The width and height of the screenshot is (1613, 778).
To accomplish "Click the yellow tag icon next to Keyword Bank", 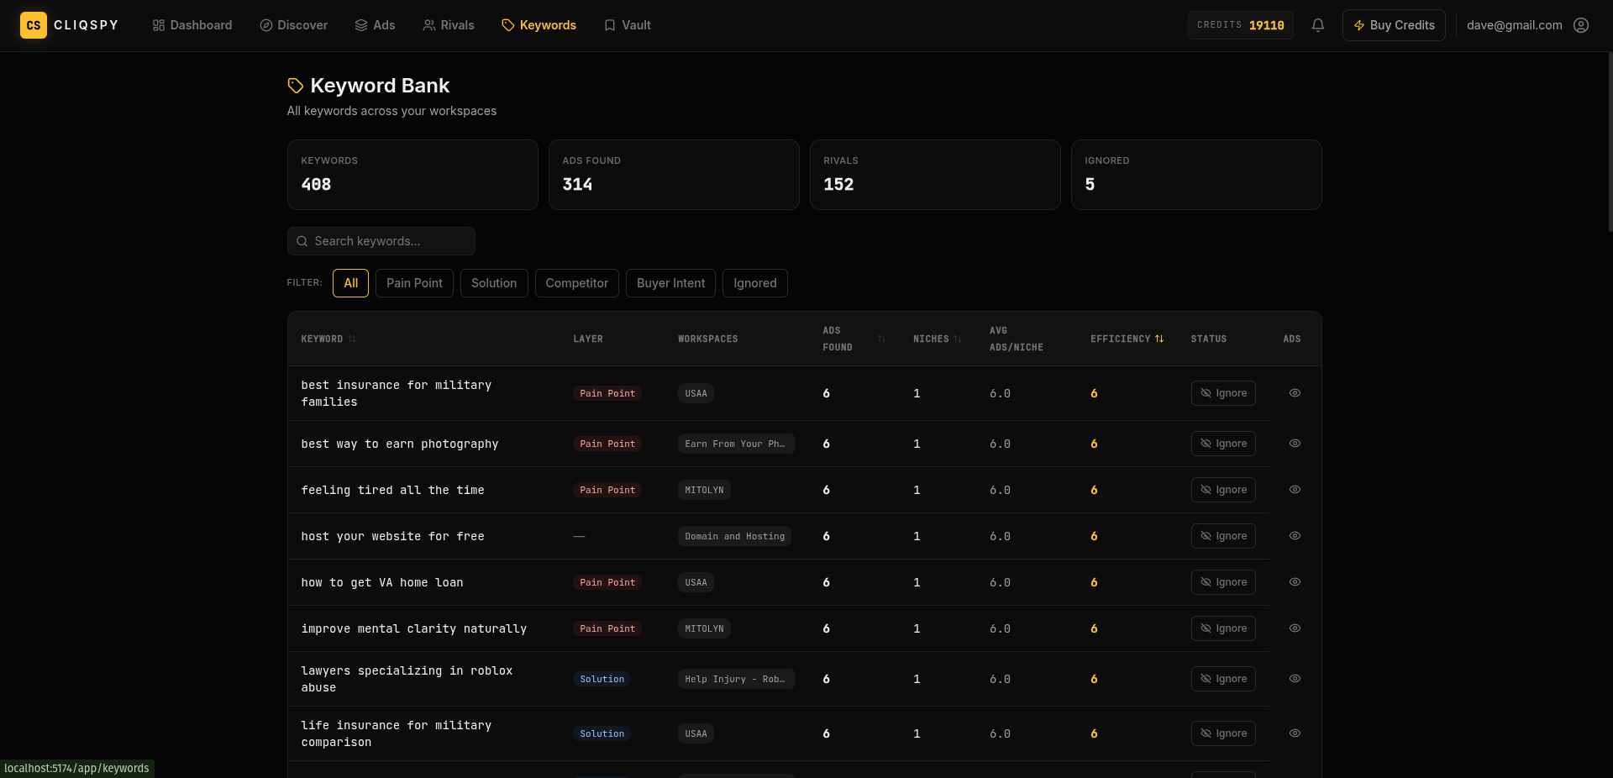I will coord(295,85).
